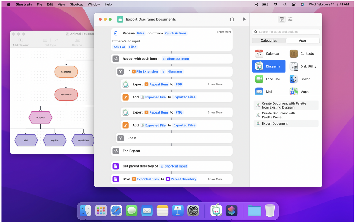Open the Edit menu
The image size is (356, 223).
pyautogui.click(x=50, y=4)
